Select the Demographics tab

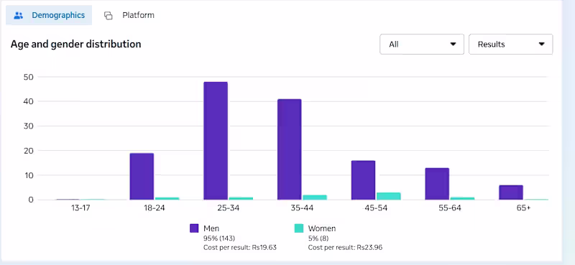pos(49,15)
